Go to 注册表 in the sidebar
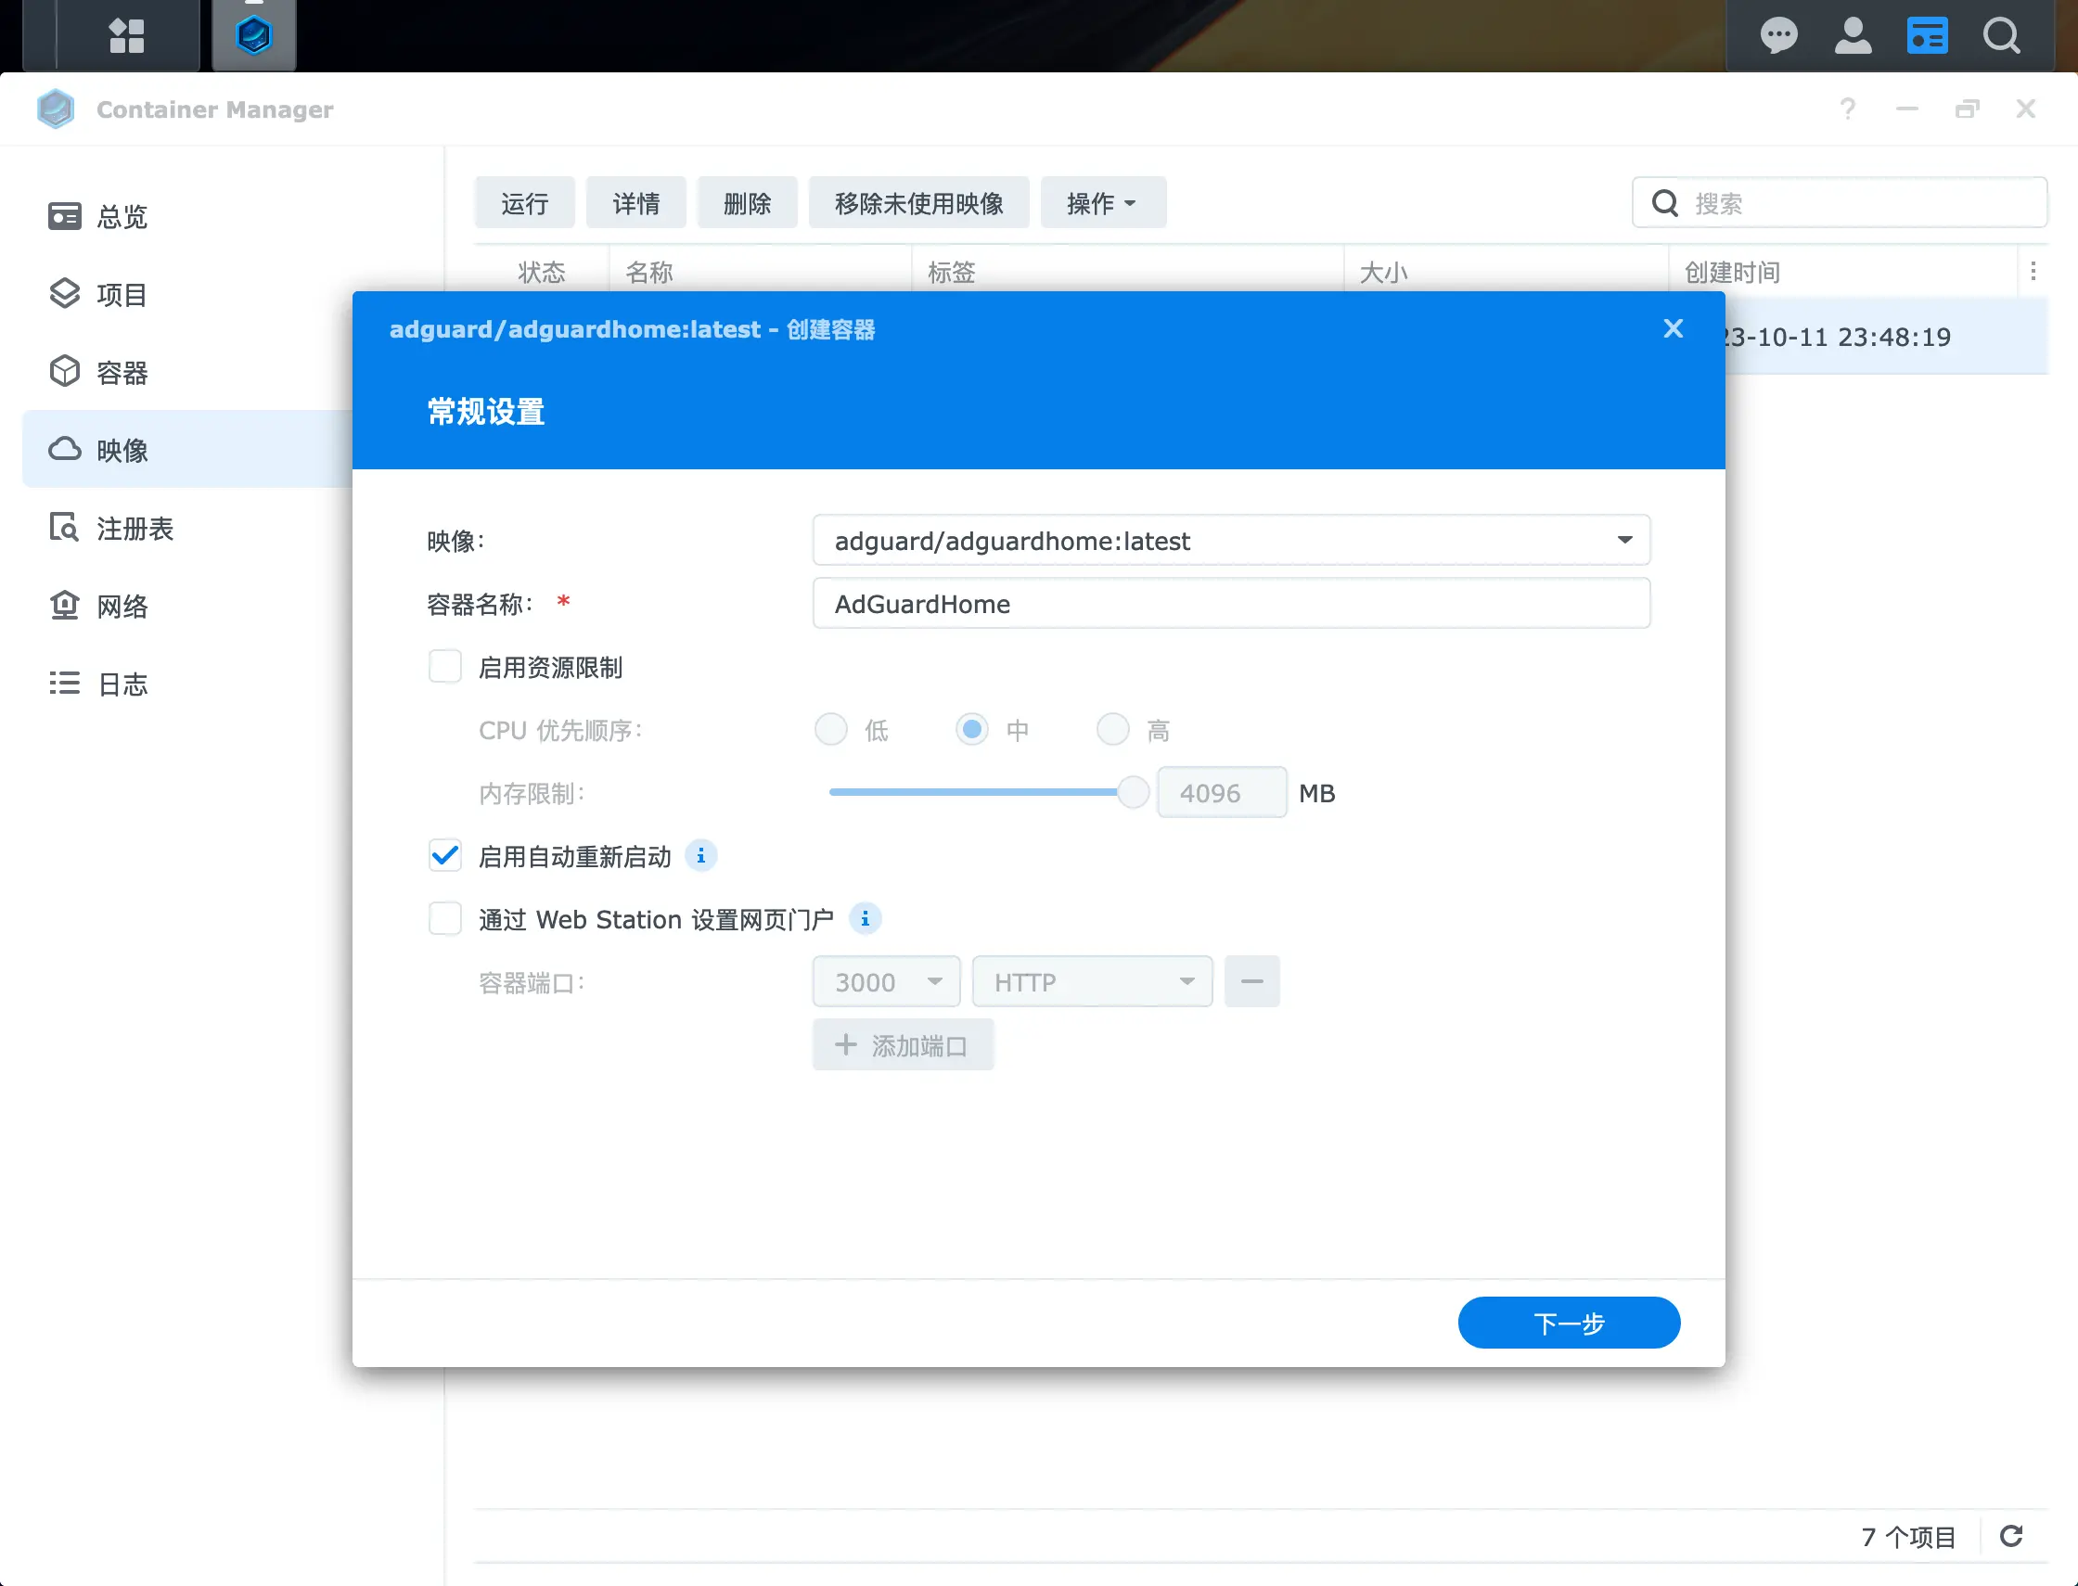Viewport: 2078px width, 1586px height. coord(135,528)
